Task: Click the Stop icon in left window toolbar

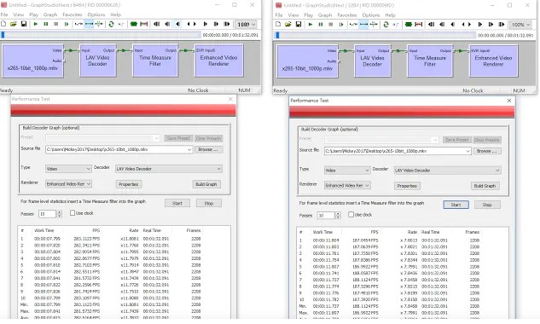Action: point(55,24)
